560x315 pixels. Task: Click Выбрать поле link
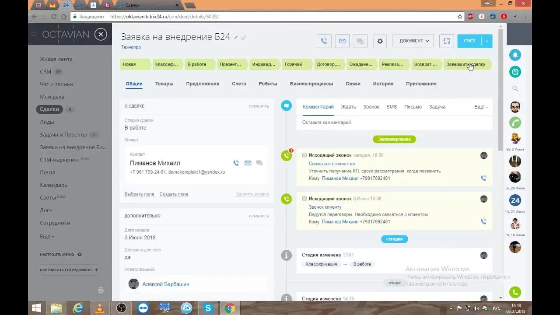point(139,194)
